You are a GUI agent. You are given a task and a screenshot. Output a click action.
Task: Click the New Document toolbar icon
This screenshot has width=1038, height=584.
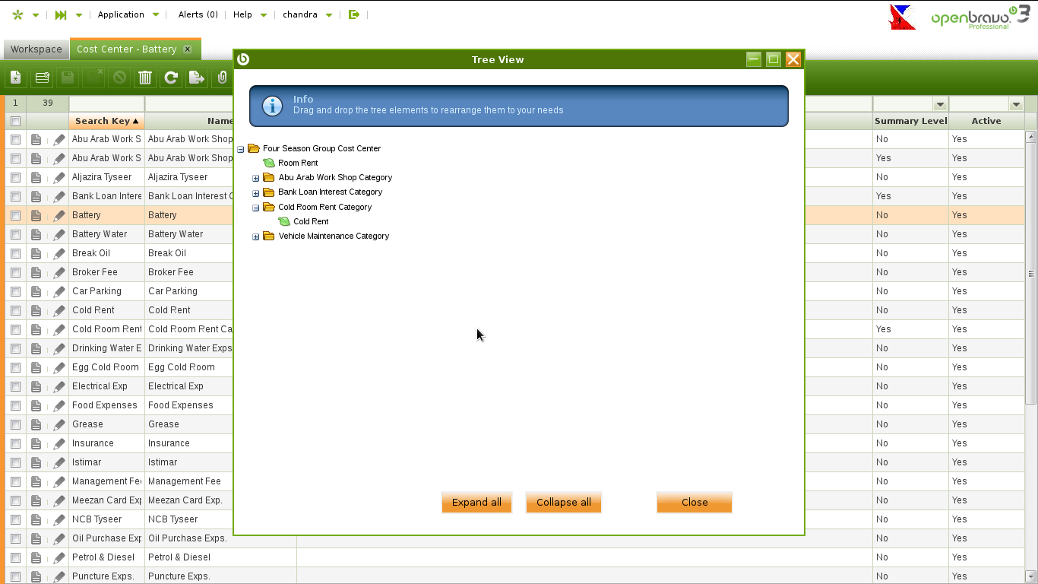[x=16, y=78]
